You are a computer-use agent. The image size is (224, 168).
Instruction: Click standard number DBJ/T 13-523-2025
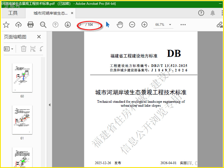coord(169,66)
